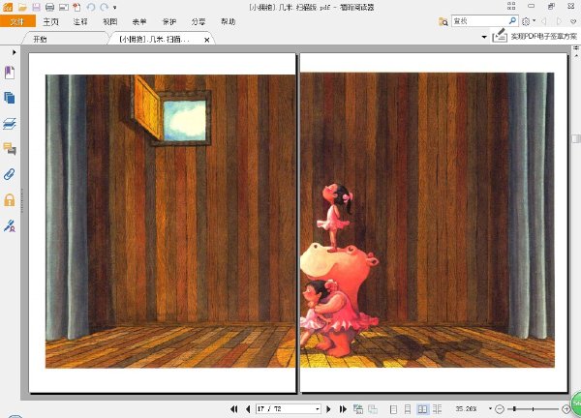Go to next search result arrow
The height and width of the screenshot is (418, 581).
point(559,21)
